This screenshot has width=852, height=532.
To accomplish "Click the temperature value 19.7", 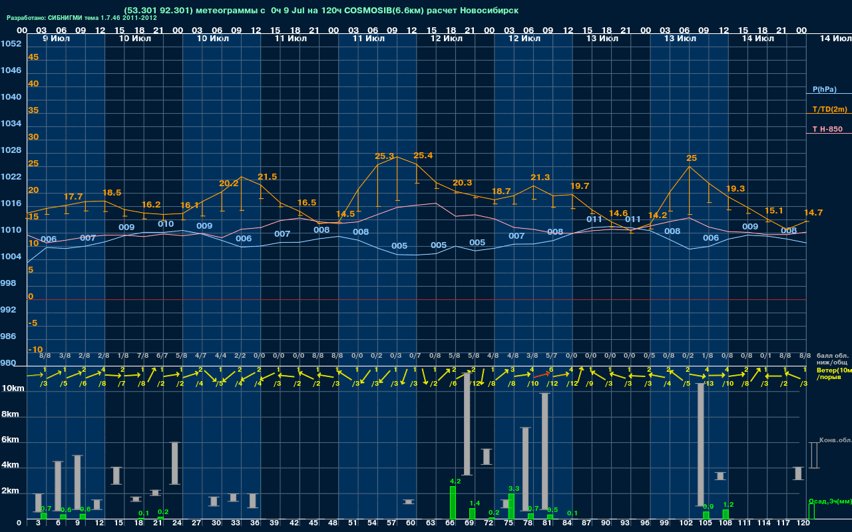I will click(x=580, y=186).
